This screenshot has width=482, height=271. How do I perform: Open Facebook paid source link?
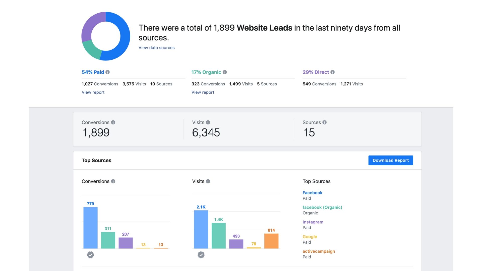[x=312, y=193]
